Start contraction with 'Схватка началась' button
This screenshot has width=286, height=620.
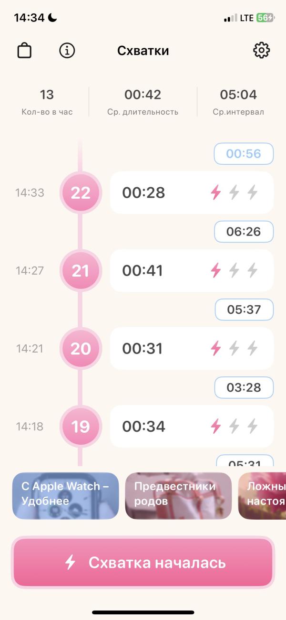143,562
